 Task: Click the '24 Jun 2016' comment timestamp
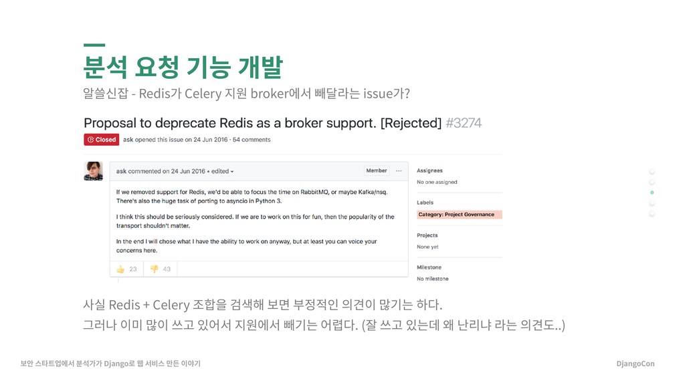click(188, 171)
